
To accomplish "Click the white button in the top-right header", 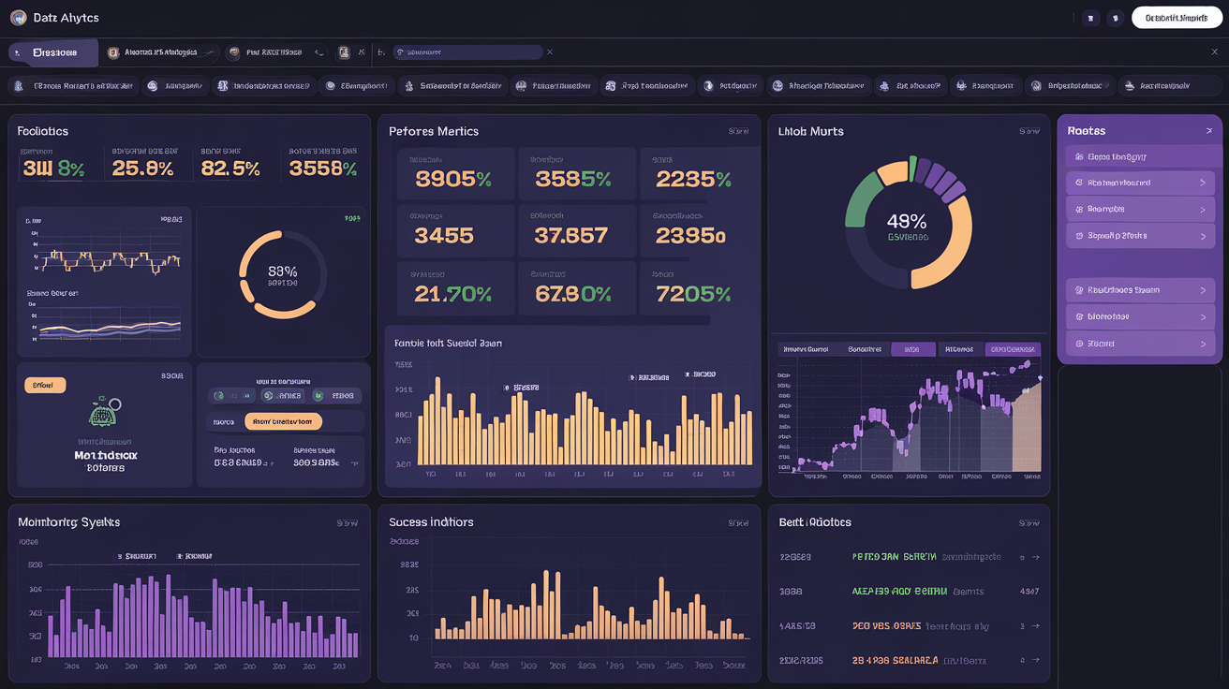I will [1177, 18].
